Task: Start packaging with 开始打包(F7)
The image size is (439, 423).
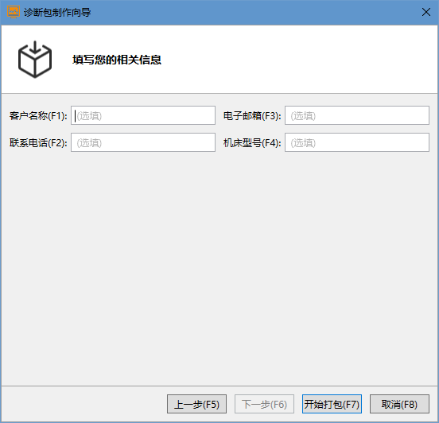Action: [x=332, y=404]
